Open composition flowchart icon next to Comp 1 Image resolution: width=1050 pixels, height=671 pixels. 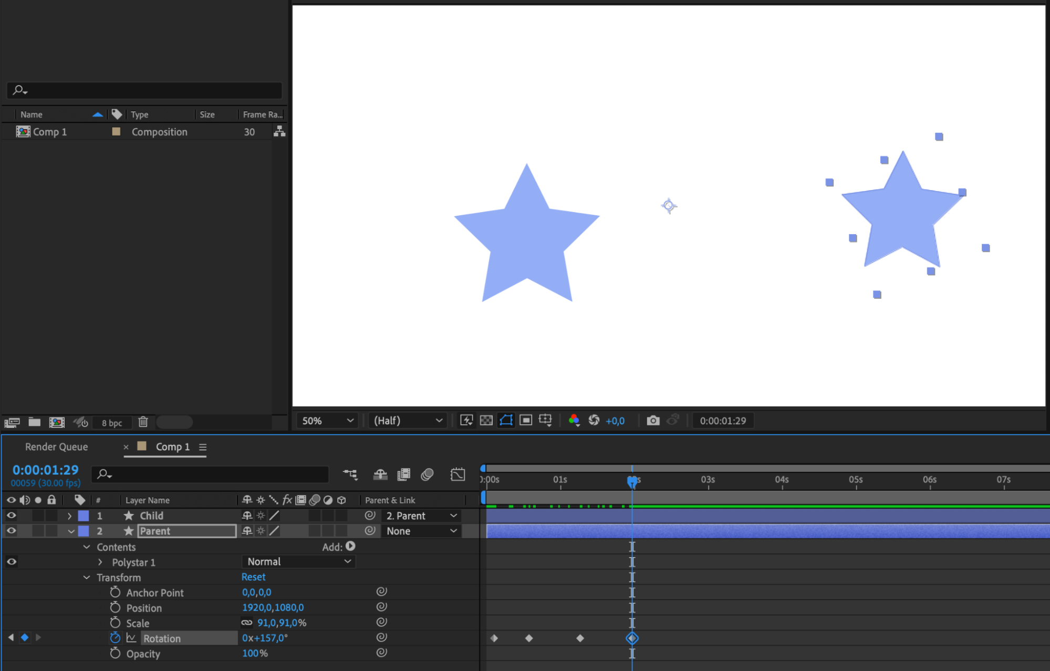click(279, 132)
